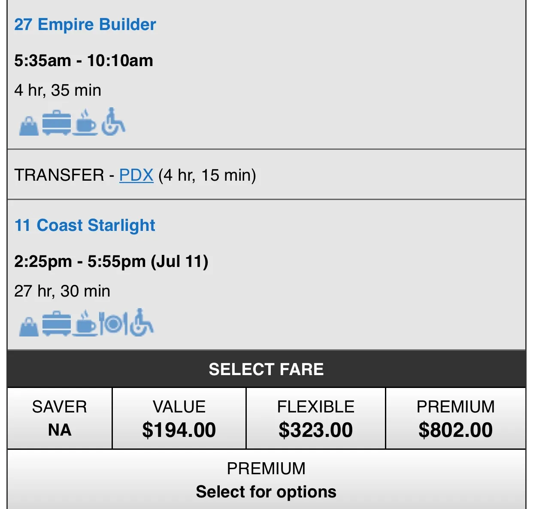Choose the Value fare at $194.00
Screen dimensions: 533x509
tap(179, 418)
